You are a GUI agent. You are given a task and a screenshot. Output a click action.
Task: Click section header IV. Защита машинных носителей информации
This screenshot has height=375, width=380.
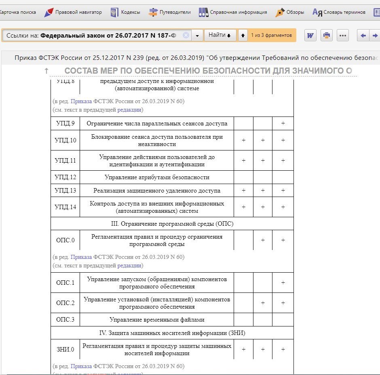tap(172, 333)
